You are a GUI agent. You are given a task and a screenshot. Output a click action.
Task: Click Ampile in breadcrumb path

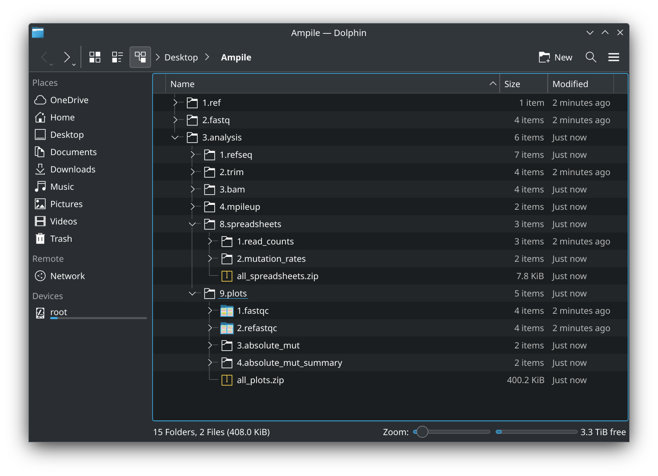pos(236,57)
